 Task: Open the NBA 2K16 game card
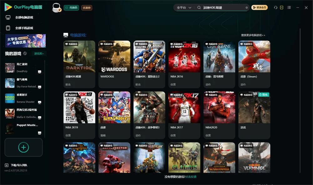tap(184, 64)
